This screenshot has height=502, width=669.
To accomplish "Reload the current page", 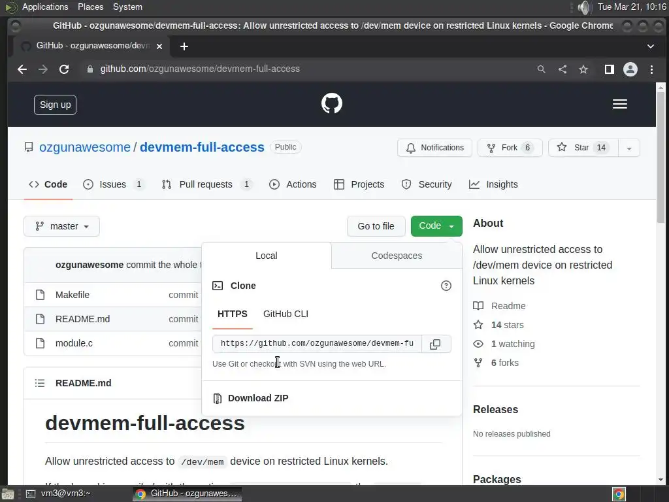I will pos(64,69).
